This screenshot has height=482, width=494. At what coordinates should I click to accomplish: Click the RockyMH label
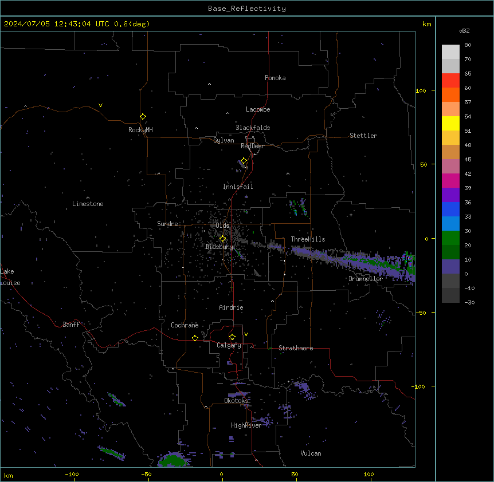(140, 130)
